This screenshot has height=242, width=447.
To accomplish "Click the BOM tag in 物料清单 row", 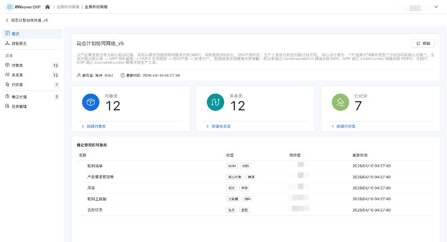I will (232, 166).
